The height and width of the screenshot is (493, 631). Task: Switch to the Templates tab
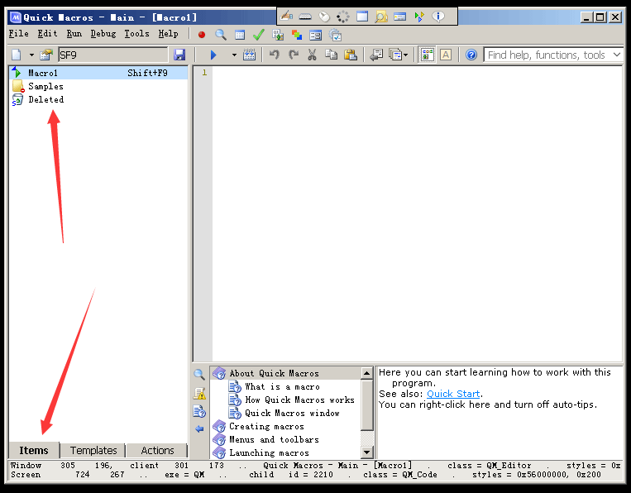[93, 451]
